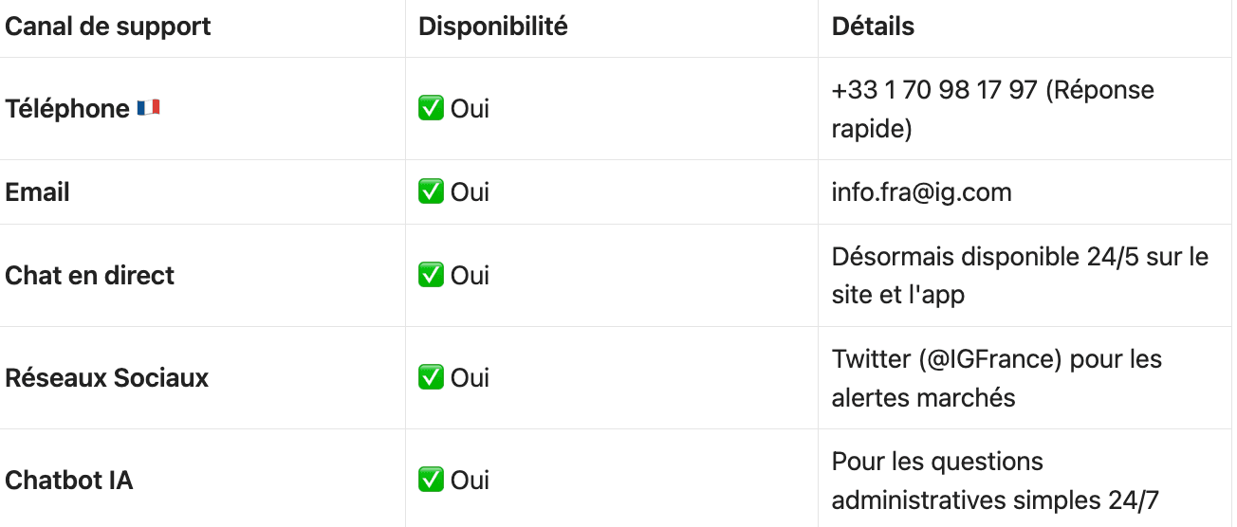Select the Email row label
This screenshot has width=1237, height=527.
coord(38,192)
